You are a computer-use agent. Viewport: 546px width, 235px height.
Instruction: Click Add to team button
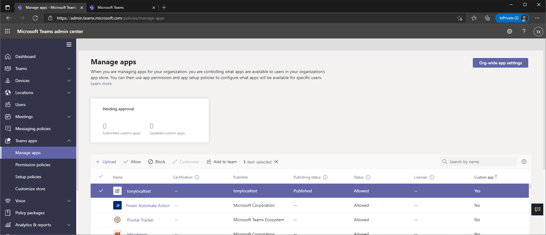pyautogui.click(x=222, y=162)
